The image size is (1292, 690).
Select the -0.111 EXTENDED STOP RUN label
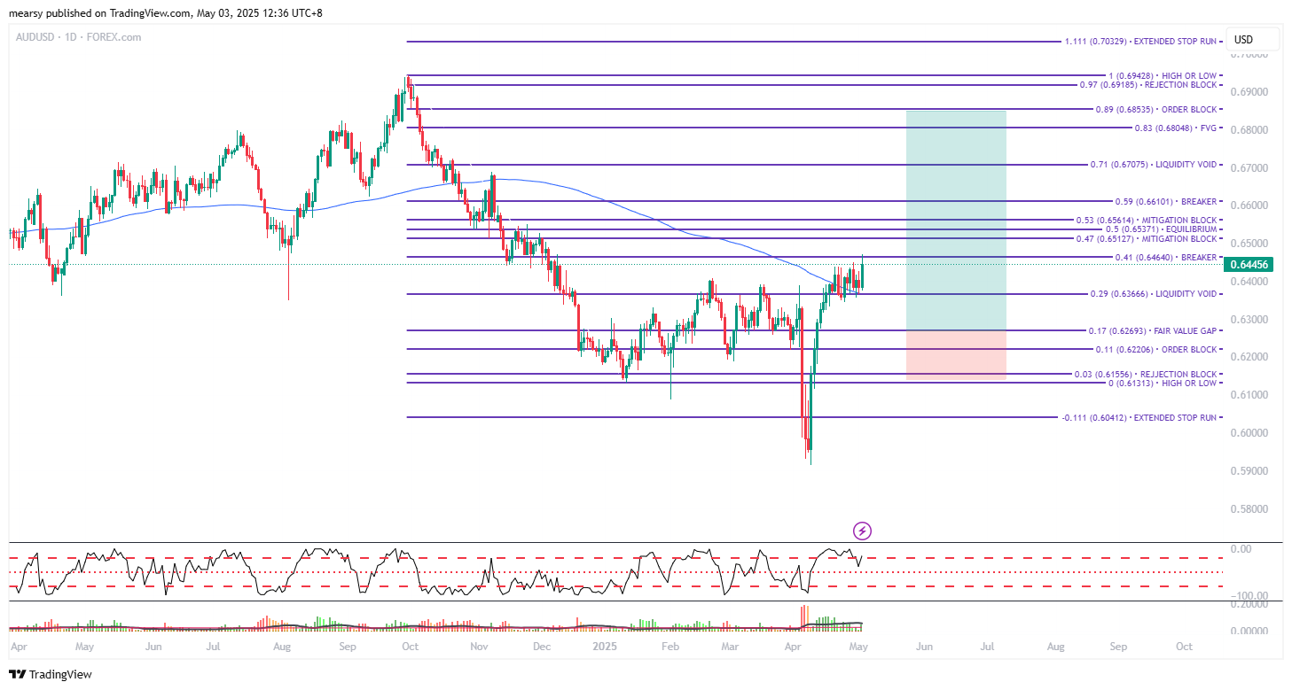click(x=1139, y=417)
